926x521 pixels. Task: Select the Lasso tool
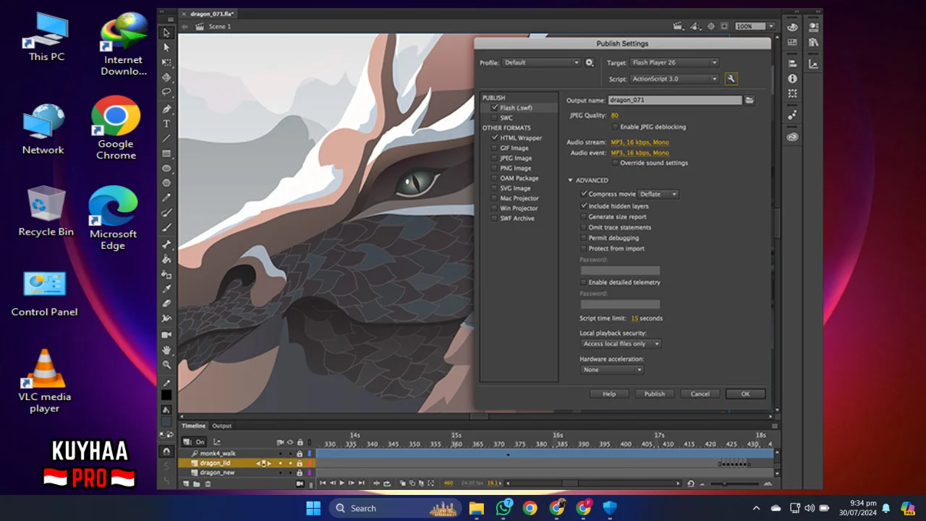coord(166,92)
